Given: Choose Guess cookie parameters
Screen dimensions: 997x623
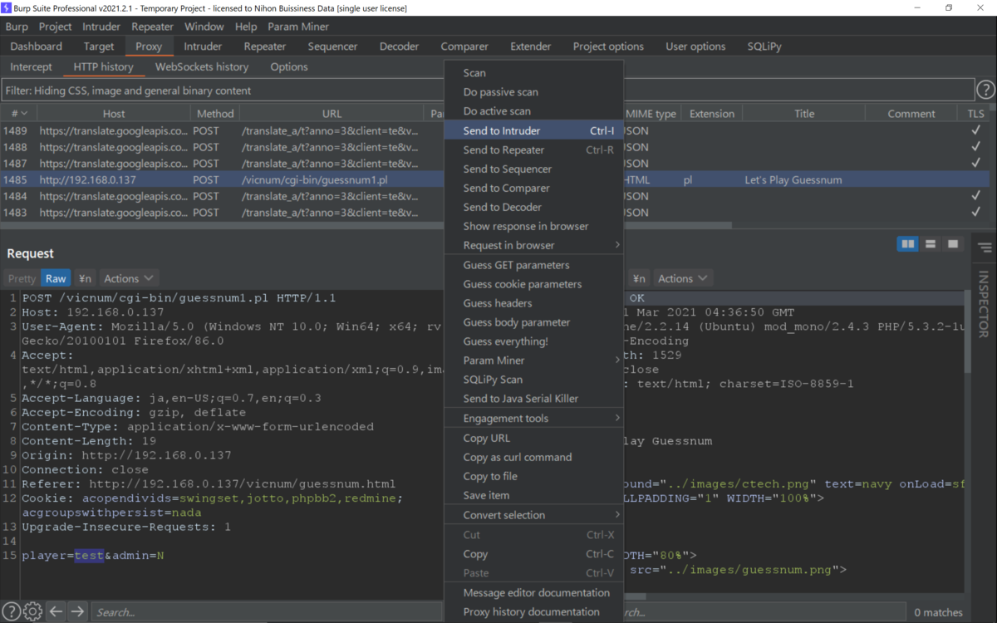Looking at the screenshot, I should (x=533, y=284).
